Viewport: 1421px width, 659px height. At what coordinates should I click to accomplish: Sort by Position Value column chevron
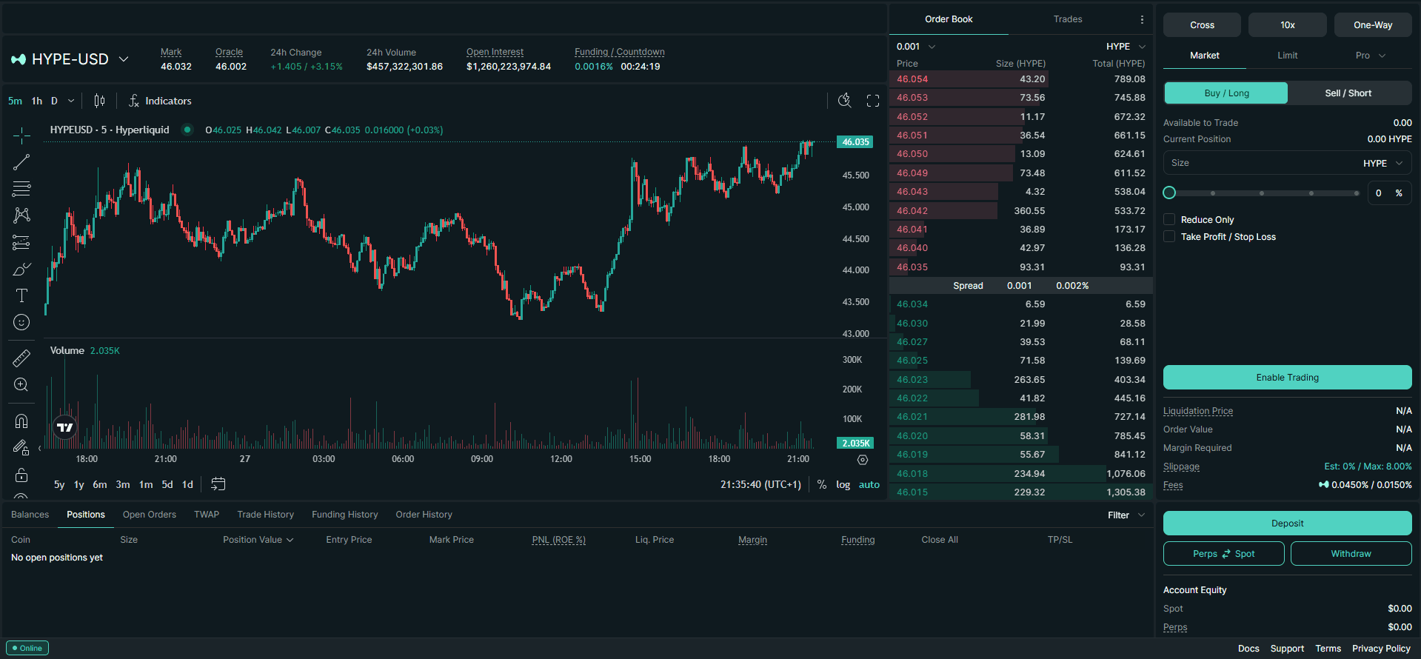tap(290, 540)
